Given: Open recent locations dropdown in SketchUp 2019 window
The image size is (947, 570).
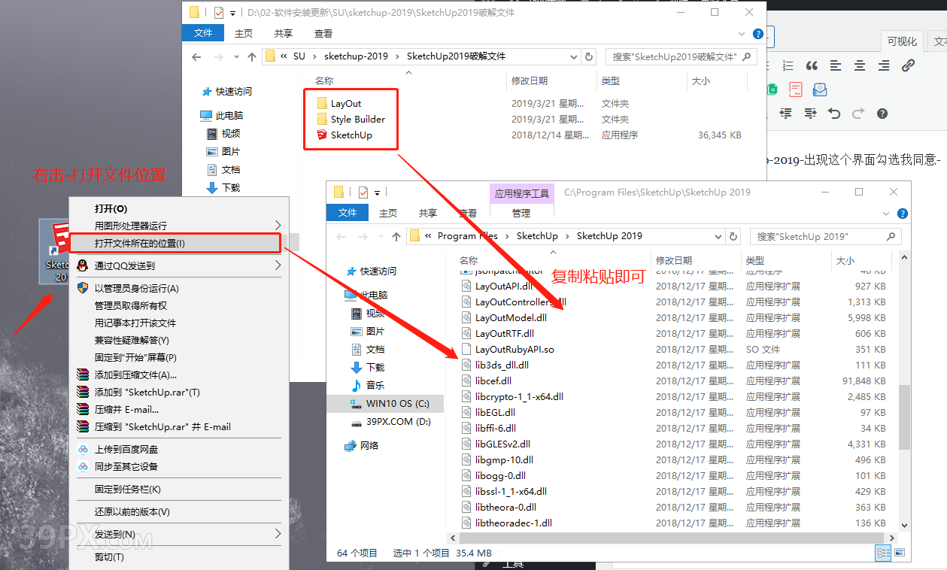Looking at the screenshot, I should (x=381, y=236).
